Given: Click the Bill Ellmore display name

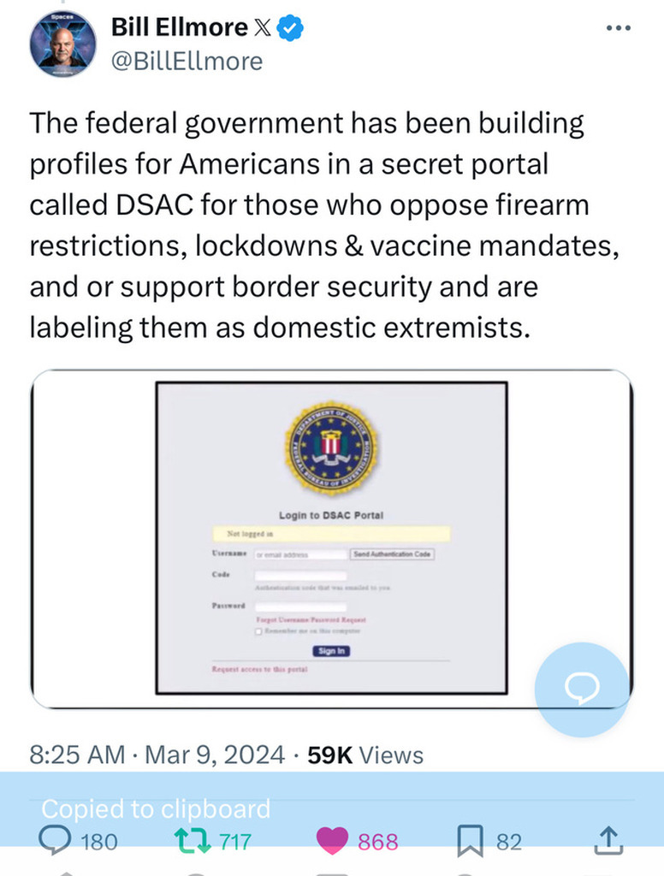Looking at the screenshot, I should pyautogui.click(x=178, y=27).
